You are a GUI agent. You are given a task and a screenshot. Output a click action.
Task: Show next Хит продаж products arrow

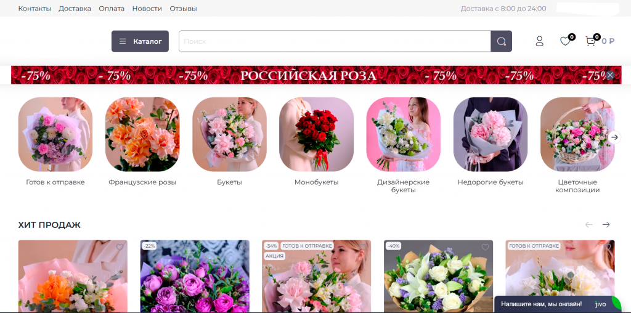pos(606,225)
